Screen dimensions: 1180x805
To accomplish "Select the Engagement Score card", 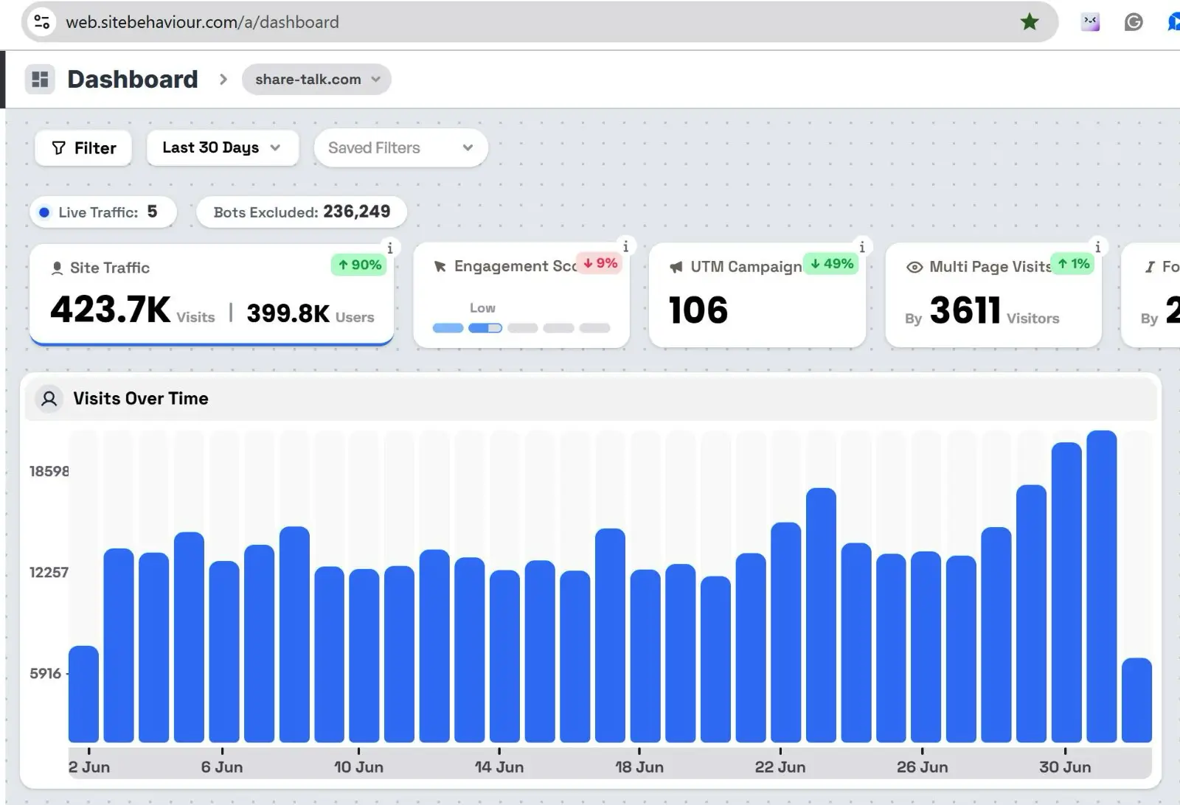I will [521, 295].
